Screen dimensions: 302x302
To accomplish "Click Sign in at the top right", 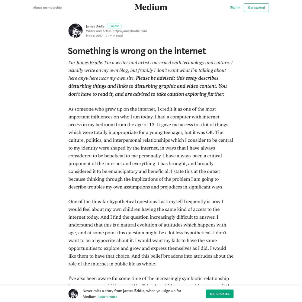I will point(235,7).
